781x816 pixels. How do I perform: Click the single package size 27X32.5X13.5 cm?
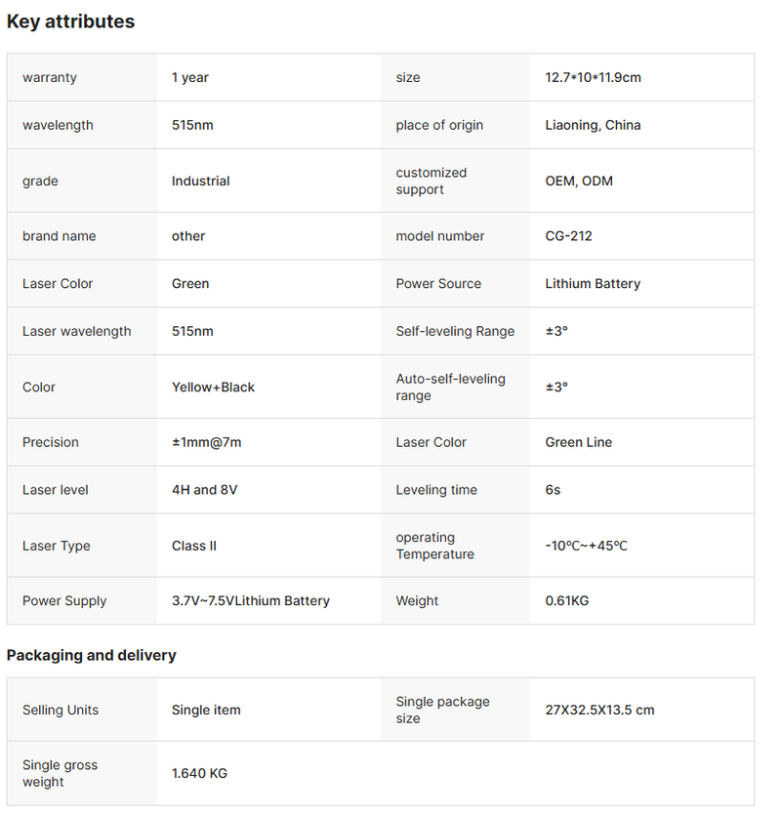pyautogui.click(x=599, y=710)
